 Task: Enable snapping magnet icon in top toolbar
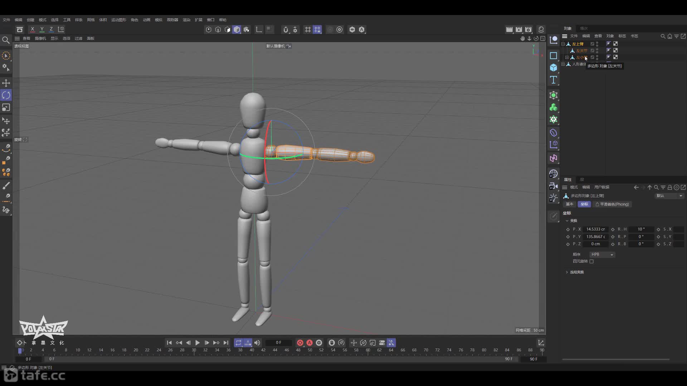[x=286, y=30]
